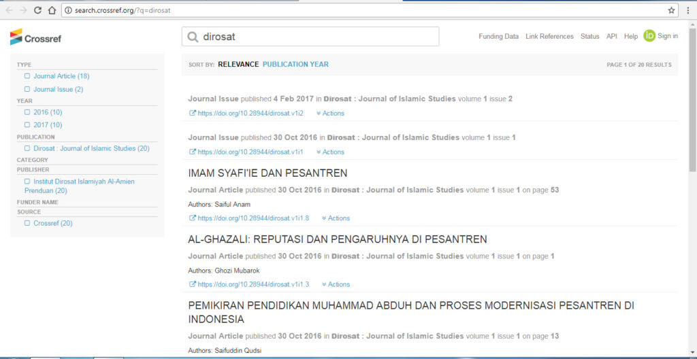Image resolution: width=697 pixels, height=359 pixels.
Task: Click the FUNDER NAME filter heading
Action: (38, 203)
